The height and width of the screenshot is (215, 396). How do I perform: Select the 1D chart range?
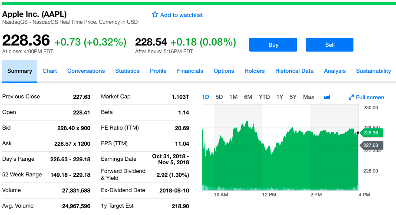pyautogui.click(x=205, y=97)
